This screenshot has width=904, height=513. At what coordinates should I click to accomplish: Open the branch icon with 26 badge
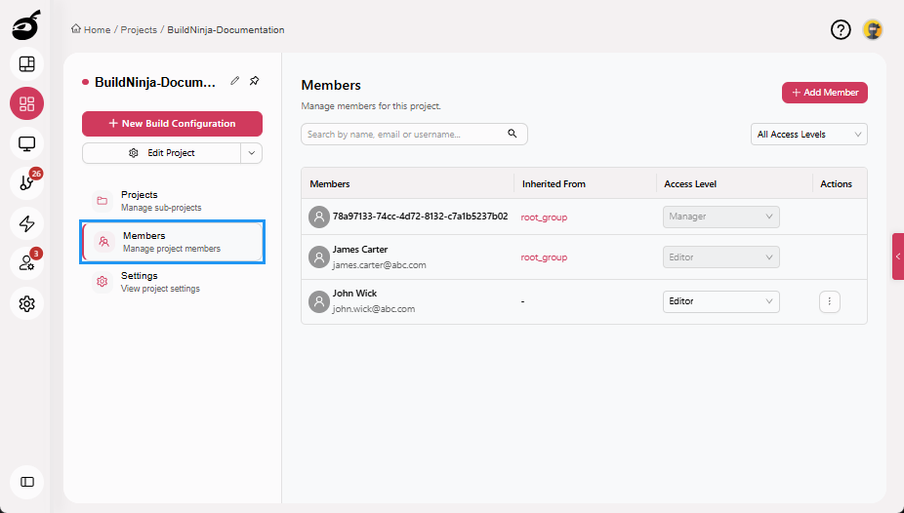pos(27,183)
